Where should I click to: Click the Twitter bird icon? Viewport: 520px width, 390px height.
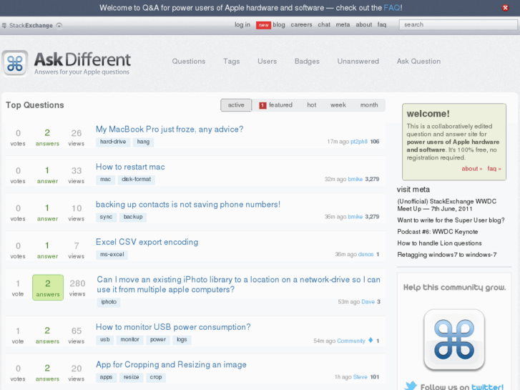tap(411, 386)
